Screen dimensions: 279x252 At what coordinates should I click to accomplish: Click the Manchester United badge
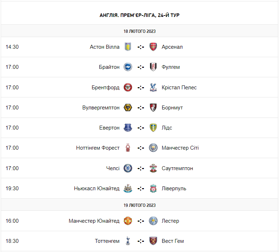[x=128, y=221]
